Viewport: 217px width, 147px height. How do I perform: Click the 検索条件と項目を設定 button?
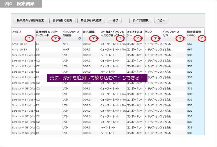(x=31, y=20)
